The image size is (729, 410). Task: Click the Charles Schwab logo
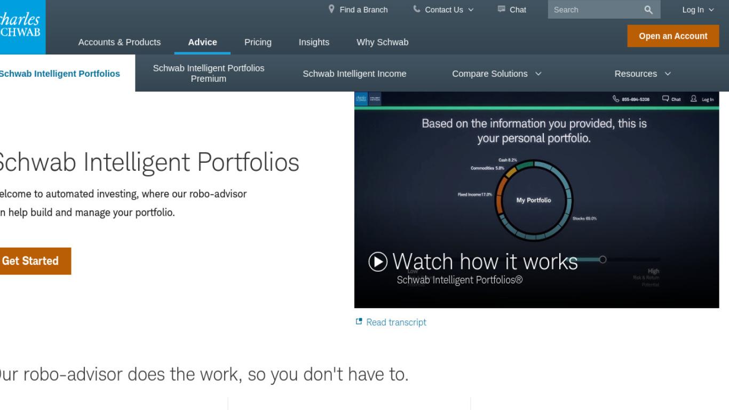pyautogui.click(x=22, y=27)
